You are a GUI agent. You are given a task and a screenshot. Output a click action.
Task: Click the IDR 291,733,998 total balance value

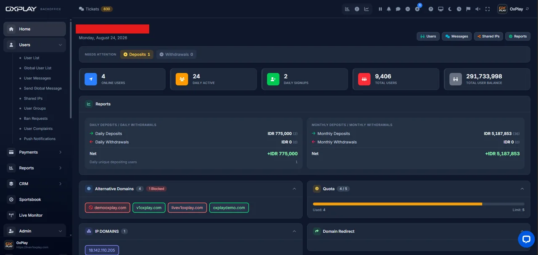[484, 76]
